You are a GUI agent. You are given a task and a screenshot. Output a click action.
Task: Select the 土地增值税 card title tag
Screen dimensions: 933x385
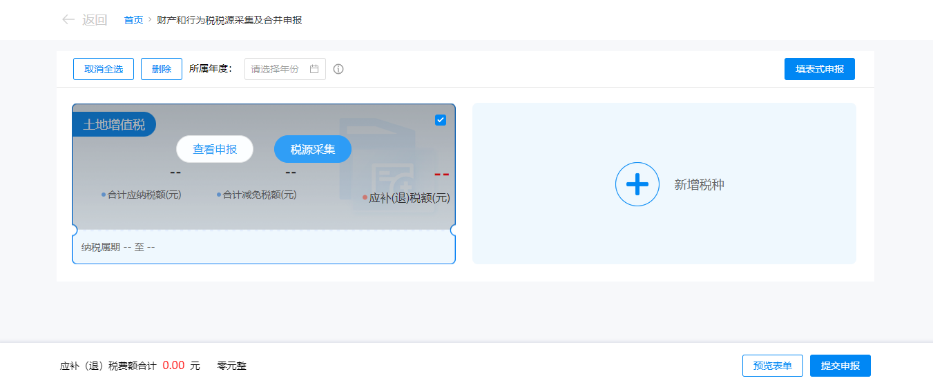coord(114,125)
